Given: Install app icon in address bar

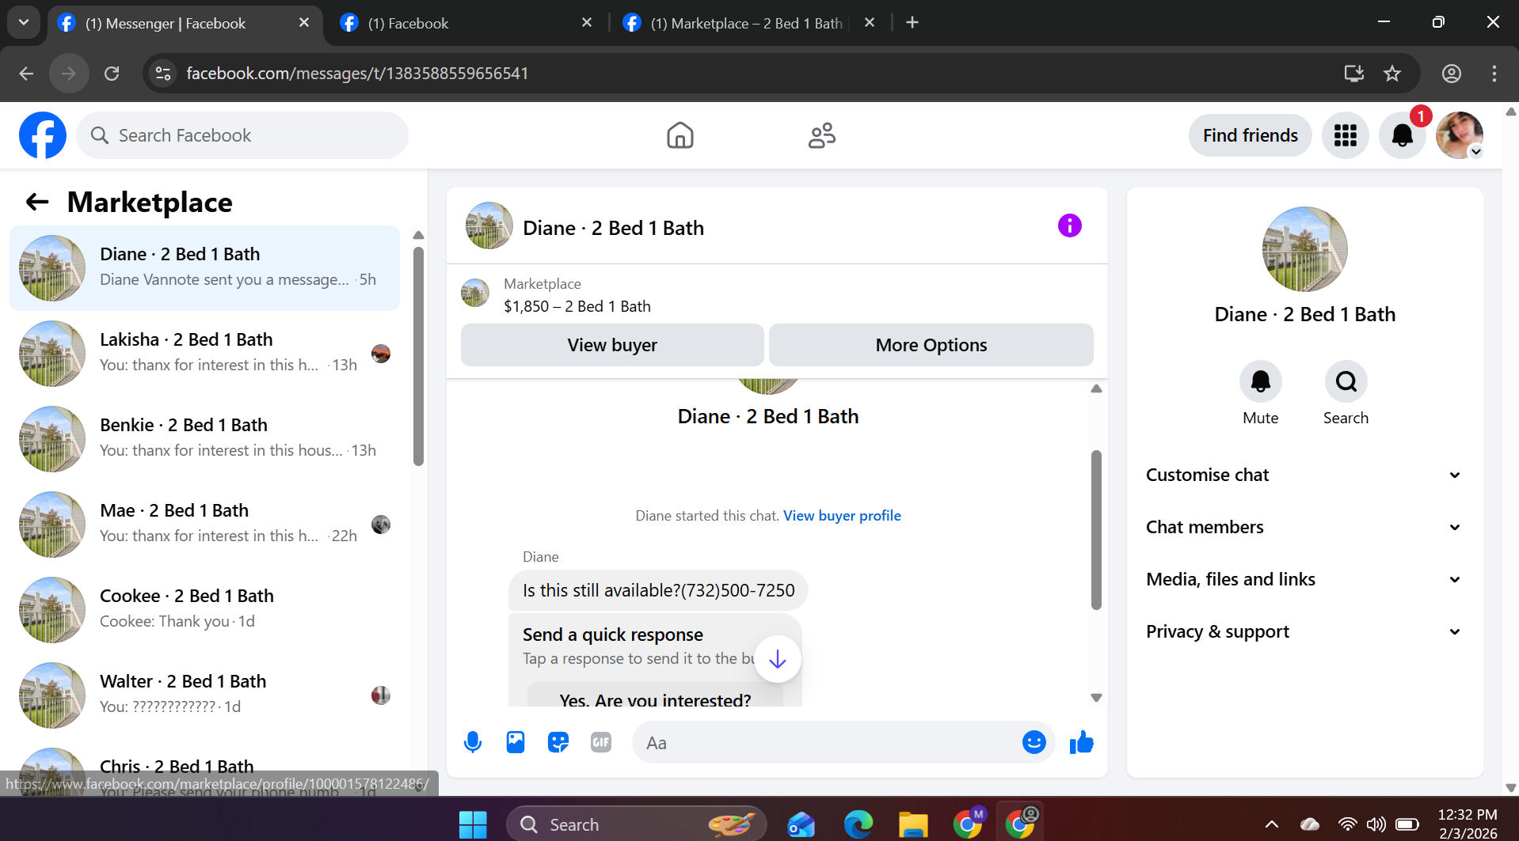Looking at the screenshot, I should (1353, 74).
